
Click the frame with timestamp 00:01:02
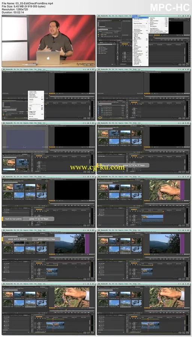[144, 148]
